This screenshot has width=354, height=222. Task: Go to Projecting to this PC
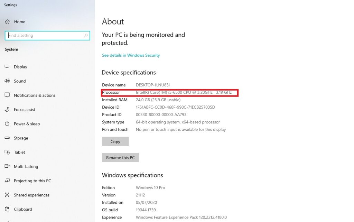click(32, 181)
